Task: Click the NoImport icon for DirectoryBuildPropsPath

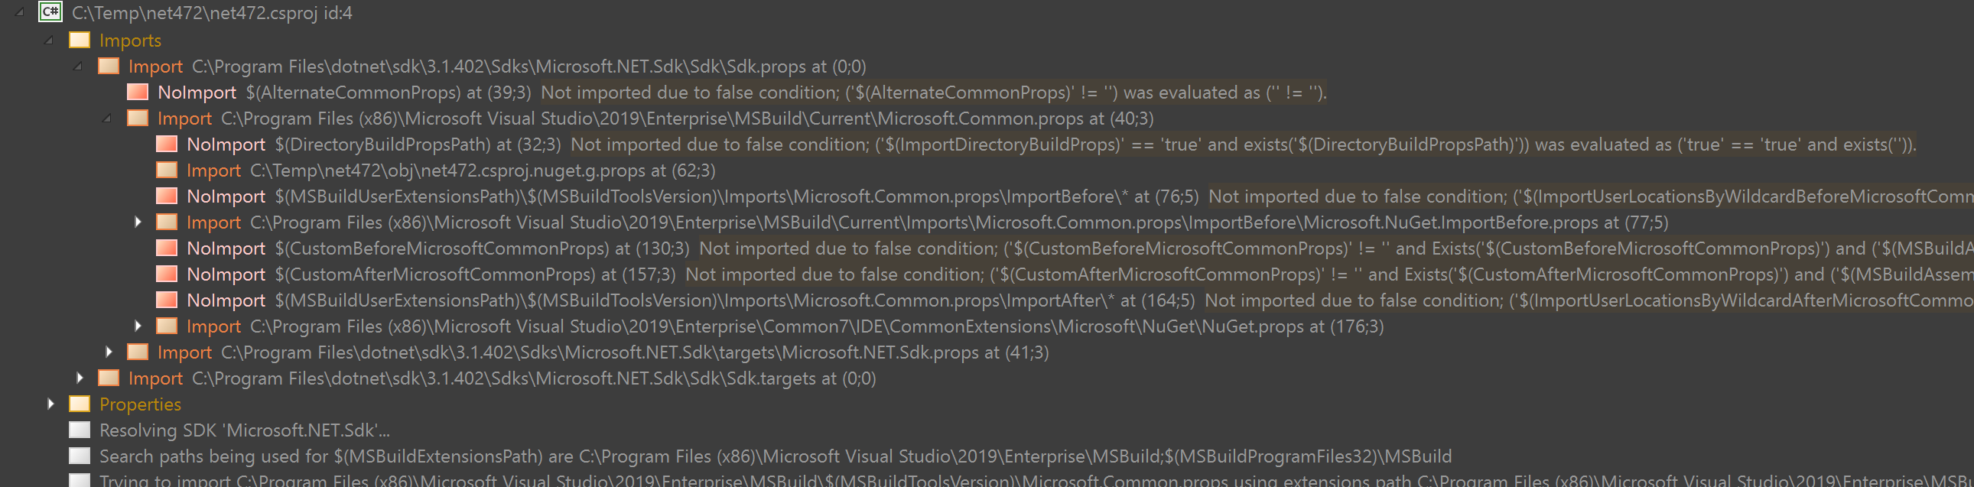Action: [166, 144]
